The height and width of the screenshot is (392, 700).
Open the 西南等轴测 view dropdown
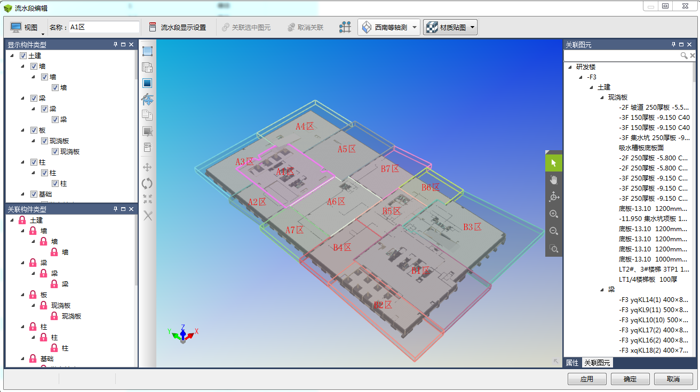(x=415, y=27)
